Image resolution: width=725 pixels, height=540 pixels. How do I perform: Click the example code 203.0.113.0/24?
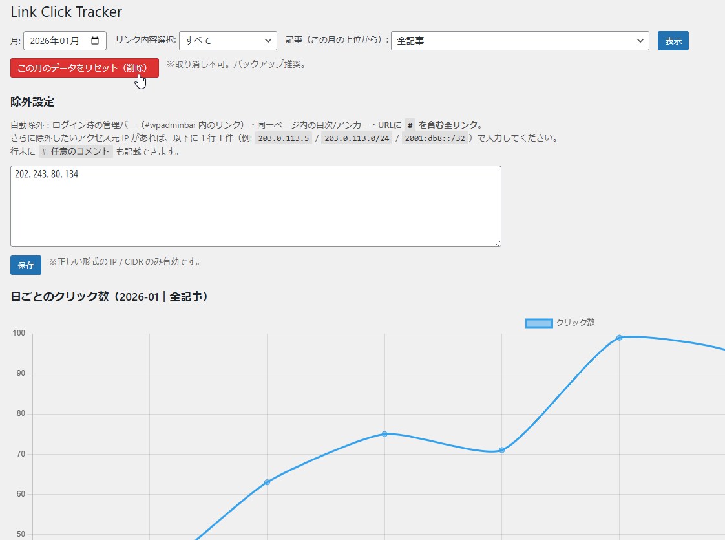(357, 138)
